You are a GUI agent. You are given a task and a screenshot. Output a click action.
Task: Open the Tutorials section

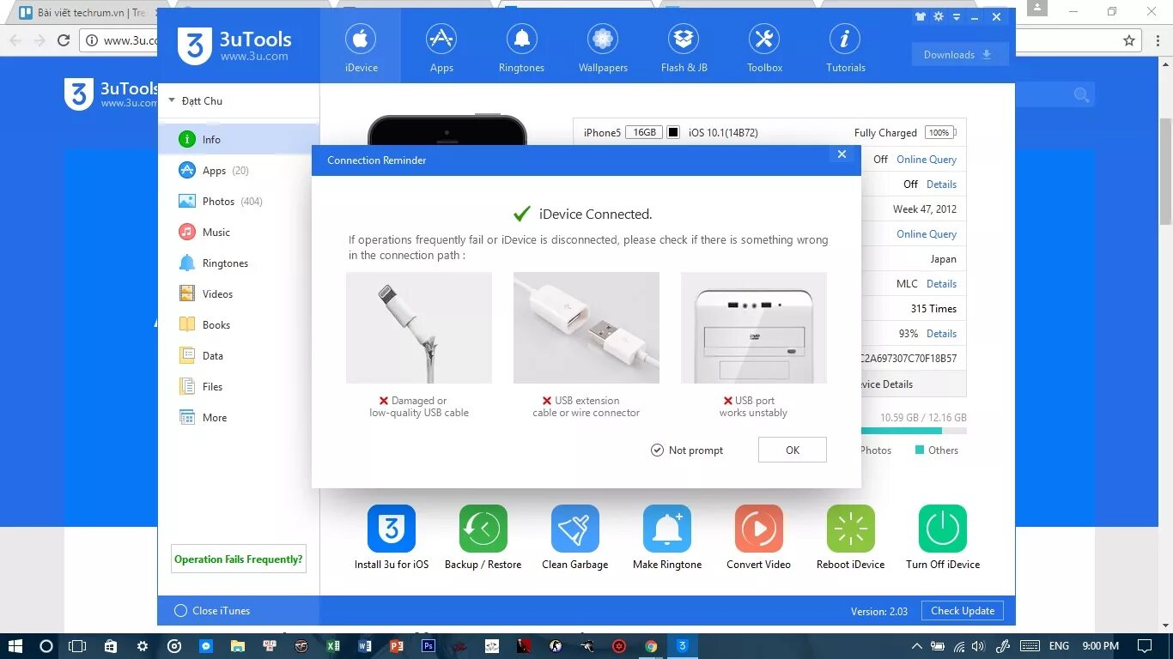click(845, 47)
